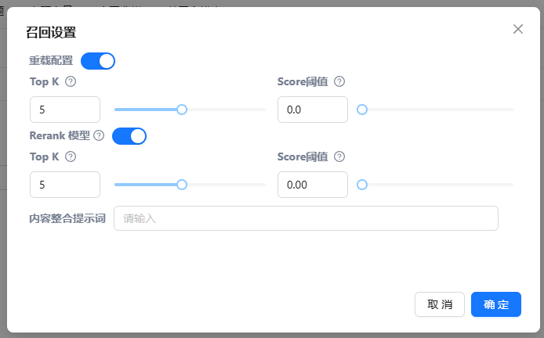Click help icon next to Rerank 模型
The image size is (544, 338).
(99, 135)
